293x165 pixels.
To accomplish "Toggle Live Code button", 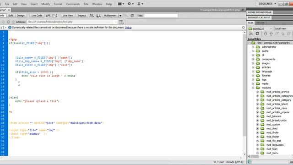I will [x=37, y=16].
